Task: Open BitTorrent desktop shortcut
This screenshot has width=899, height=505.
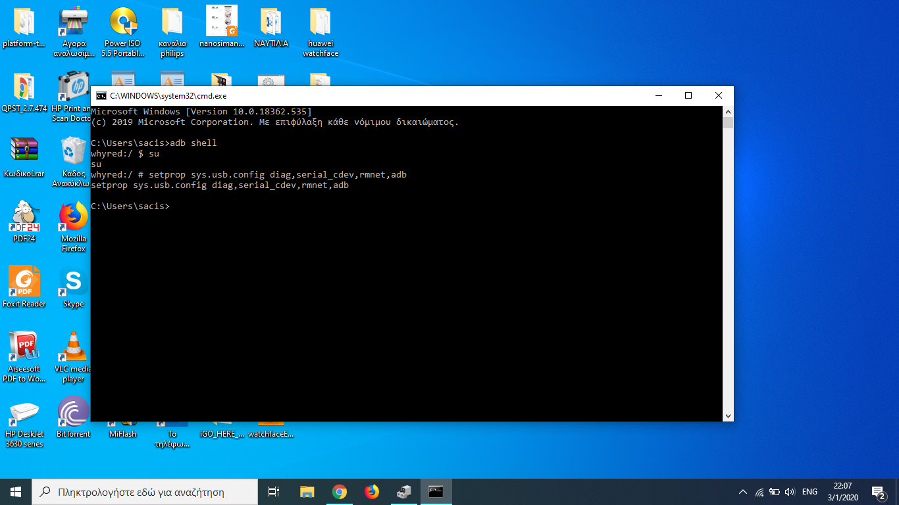Action: (73, 413)
